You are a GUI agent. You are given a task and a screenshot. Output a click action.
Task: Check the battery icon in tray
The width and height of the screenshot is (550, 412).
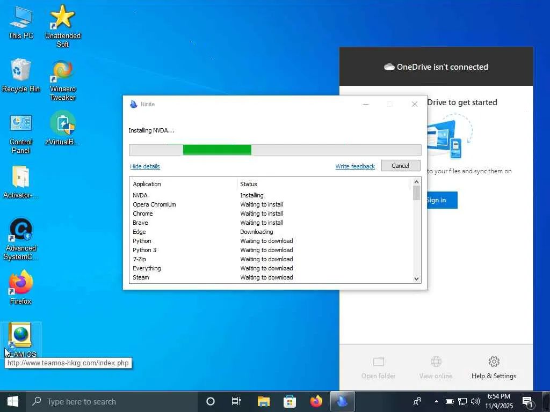[450, 401]
